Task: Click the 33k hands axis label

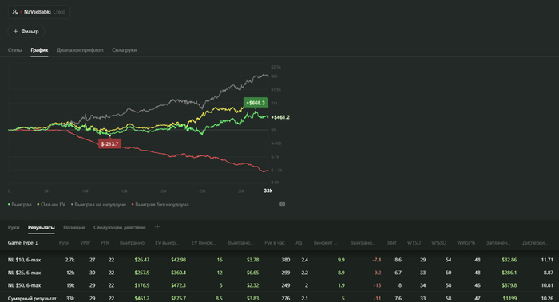Action: [x=268, y=190]
